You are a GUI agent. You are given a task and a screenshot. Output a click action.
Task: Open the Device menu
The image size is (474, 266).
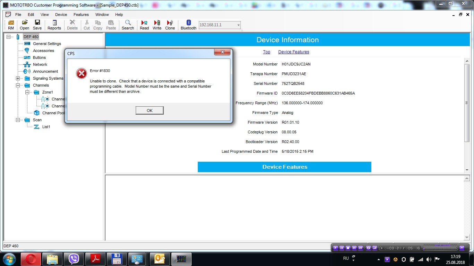point(61,15)
